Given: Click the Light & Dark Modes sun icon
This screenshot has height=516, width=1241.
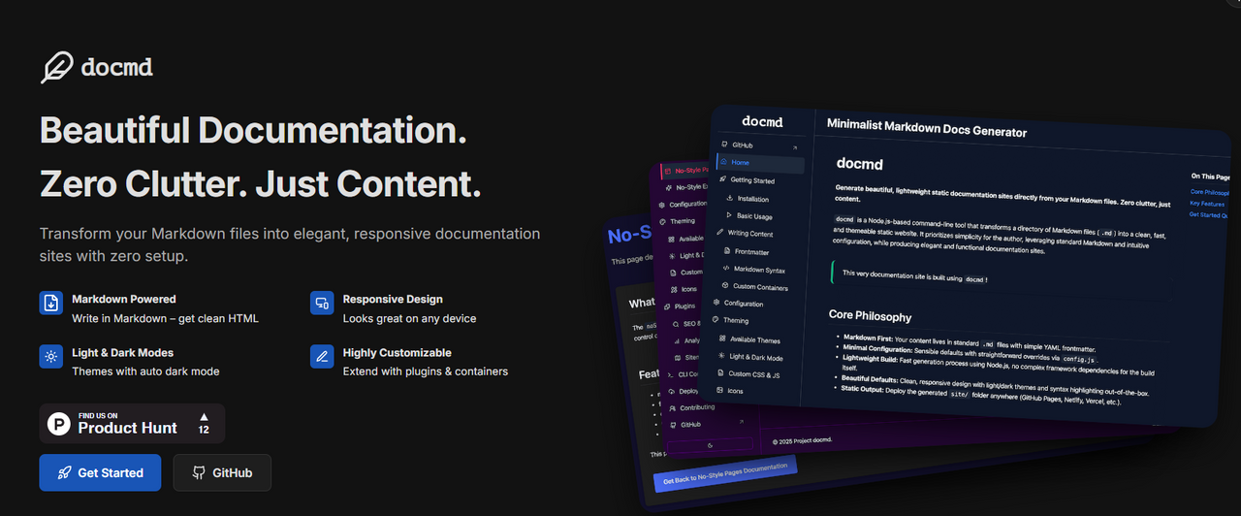Looking at the screenshot, I should tap(50, 357).
